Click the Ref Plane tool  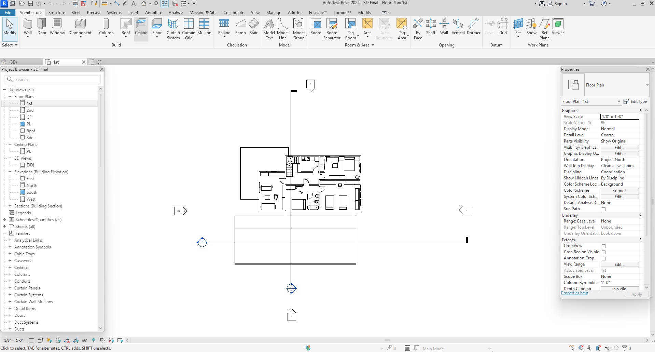coord(544,29)
